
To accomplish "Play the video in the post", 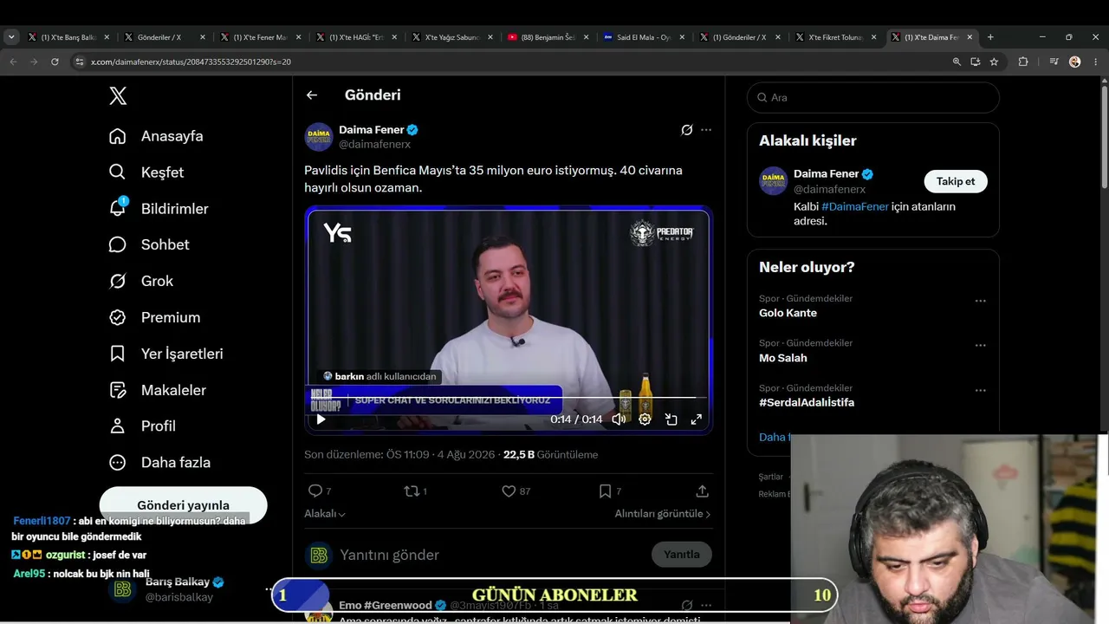I will pyautogui.click(x=321, y=419).
